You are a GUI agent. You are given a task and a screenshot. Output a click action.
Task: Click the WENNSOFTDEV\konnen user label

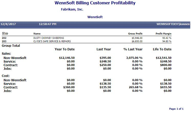173,24
